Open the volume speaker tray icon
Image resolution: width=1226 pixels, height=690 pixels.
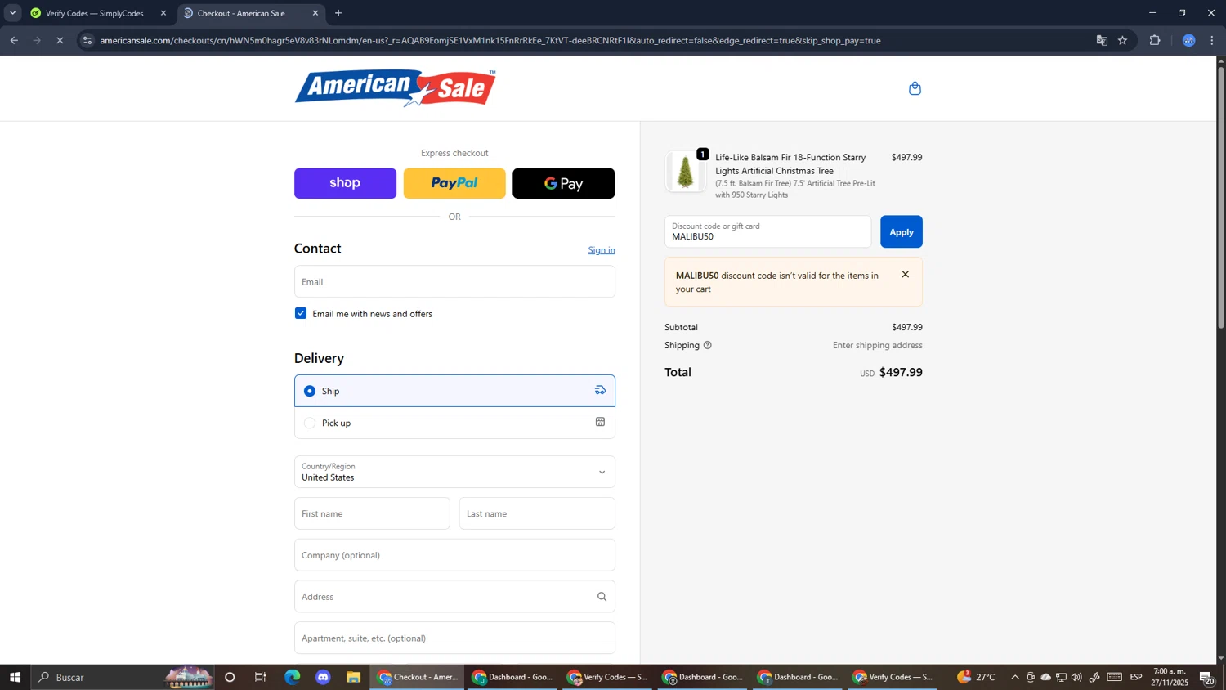click(x=1076, y=677)
